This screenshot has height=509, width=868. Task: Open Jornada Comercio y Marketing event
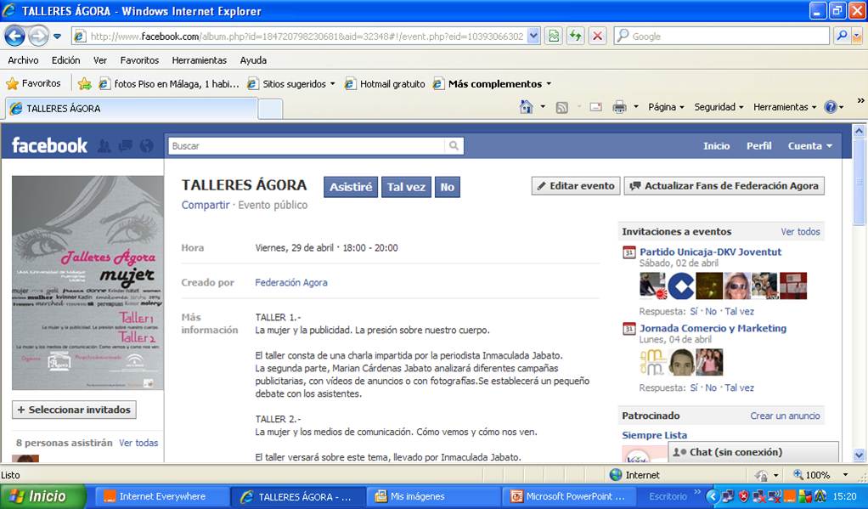pyautogui.click(x=713, y=329)
